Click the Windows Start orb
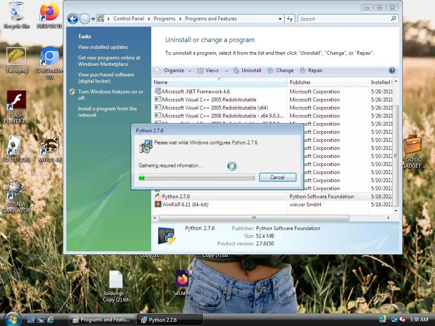 tap(12, 319)
